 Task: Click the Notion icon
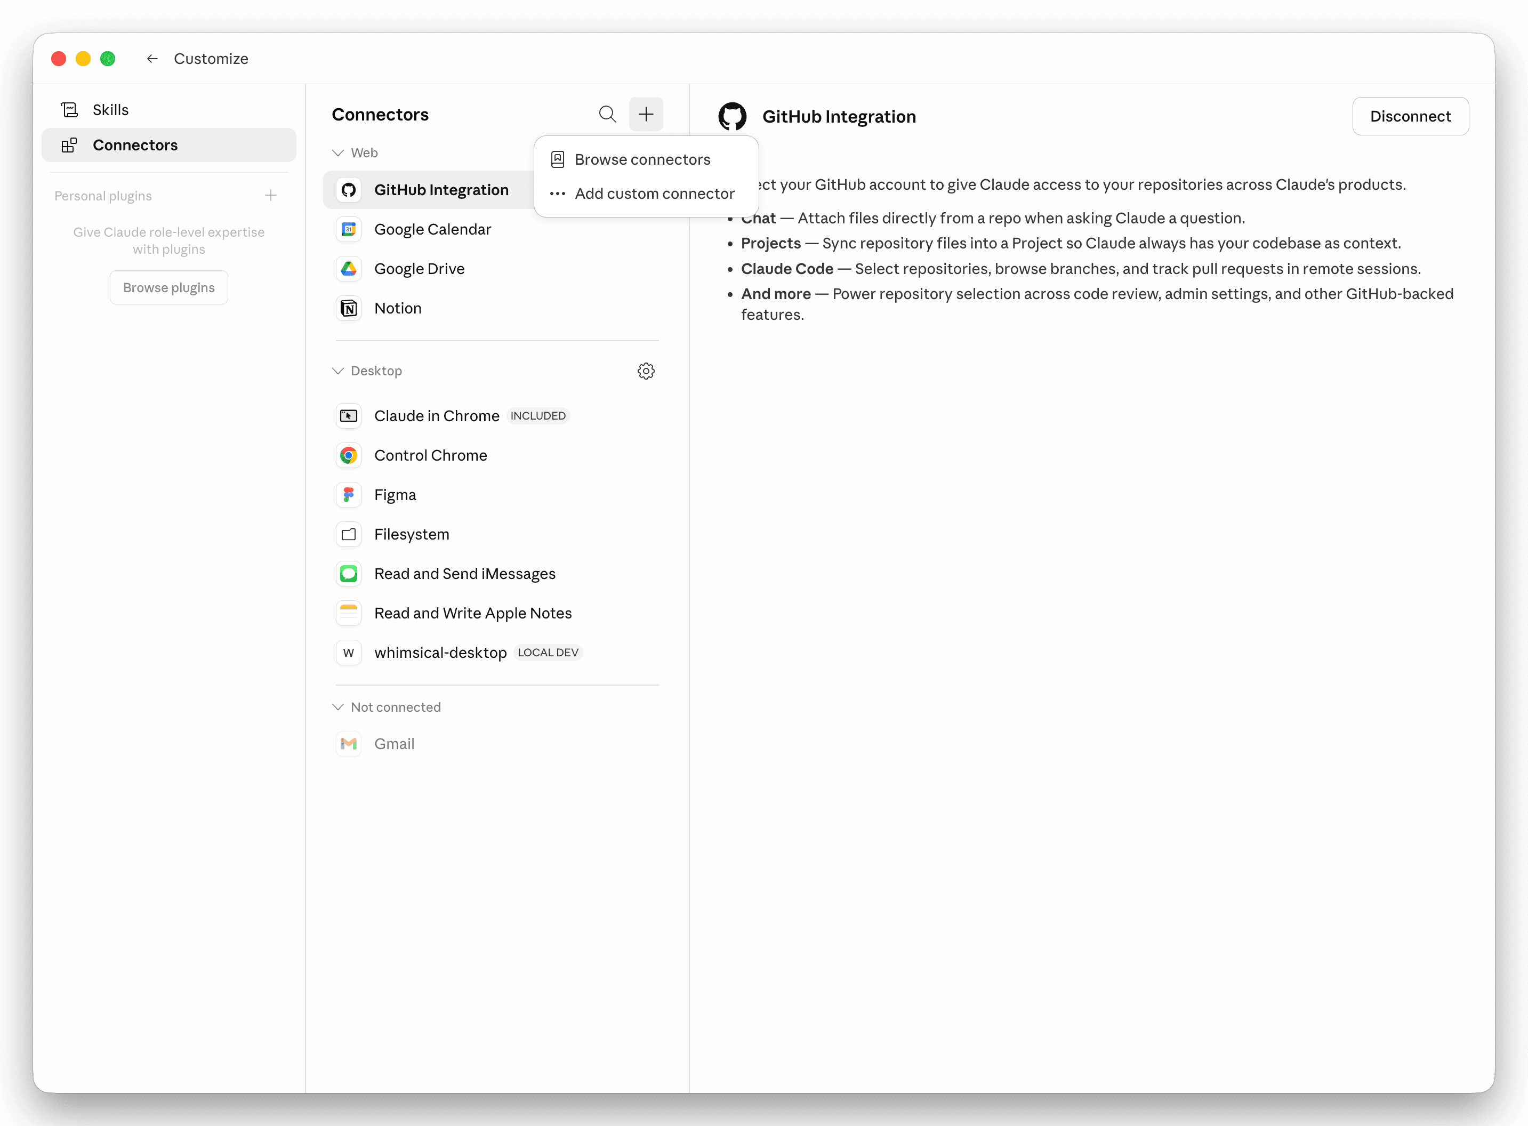(349, 309)
